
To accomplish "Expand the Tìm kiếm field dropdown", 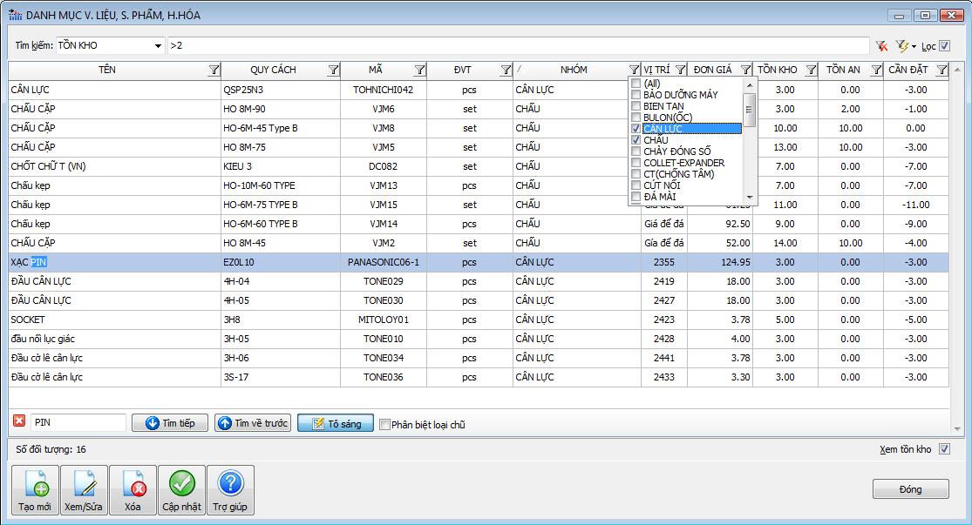I will pos(158,46).
